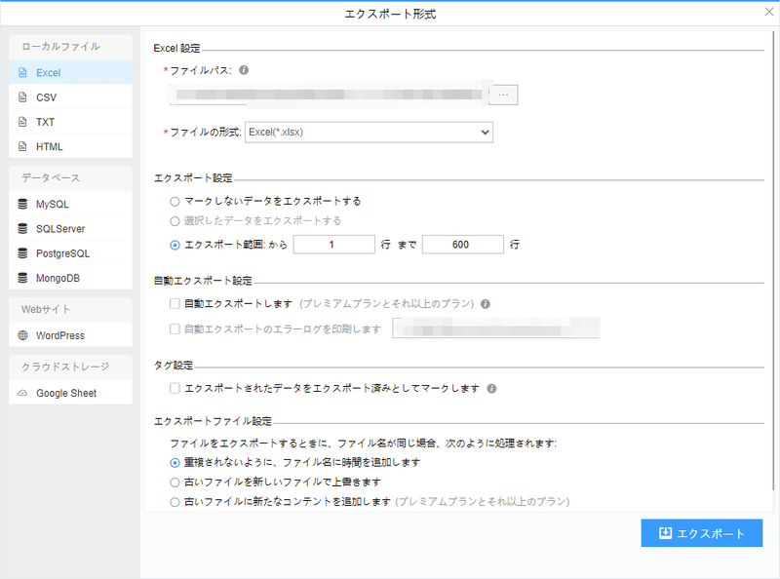The width and height of the screenshot is (780, 579).
Task: Click the Excel file icon in sidebar
Action: (x=23, y=73)
